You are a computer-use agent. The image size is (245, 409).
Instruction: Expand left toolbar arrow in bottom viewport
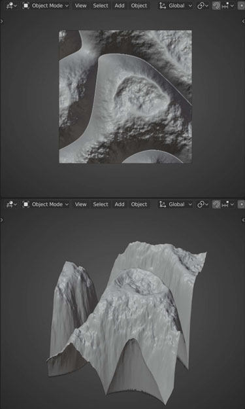[2, 220]
